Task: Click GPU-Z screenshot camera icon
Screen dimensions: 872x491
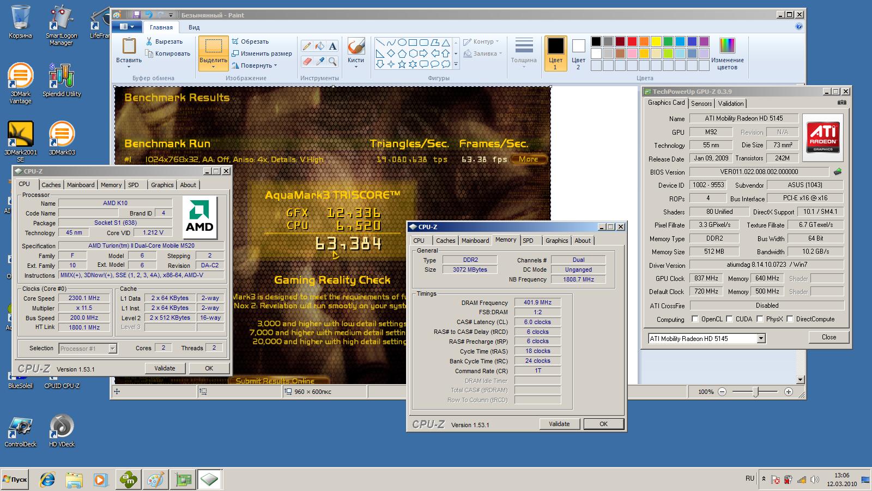Action: pyautogui.click(x=841, y=103)
